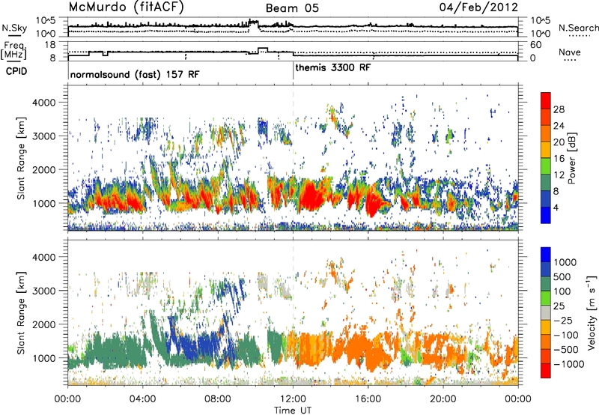
Task: Click the 'Velocity [m s-1]' colorbar label
Action: coord(592,312)
